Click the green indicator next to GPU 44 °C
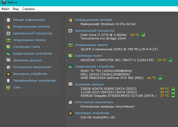178x127 pixels. pos(160,78)
